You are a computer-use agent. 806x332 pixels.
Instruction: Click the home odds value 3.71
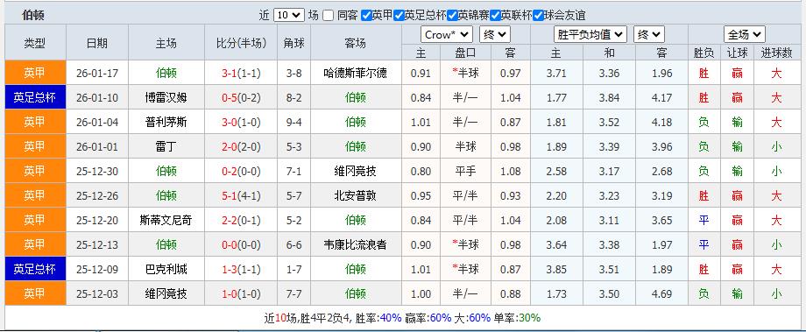(x=556, y=73)
